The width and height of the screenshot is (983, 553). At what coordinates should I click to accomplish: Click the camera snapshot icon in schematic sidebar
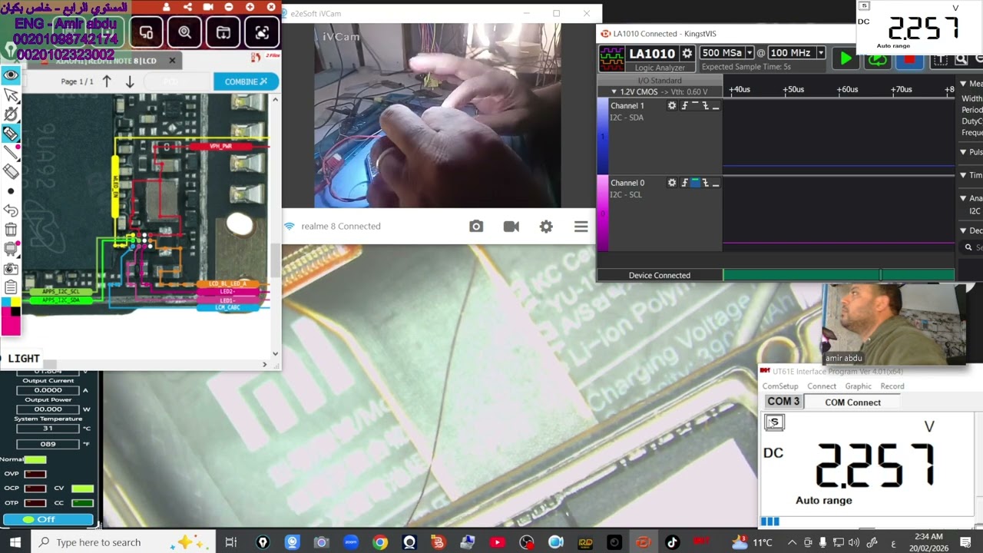tap(11, 268)
